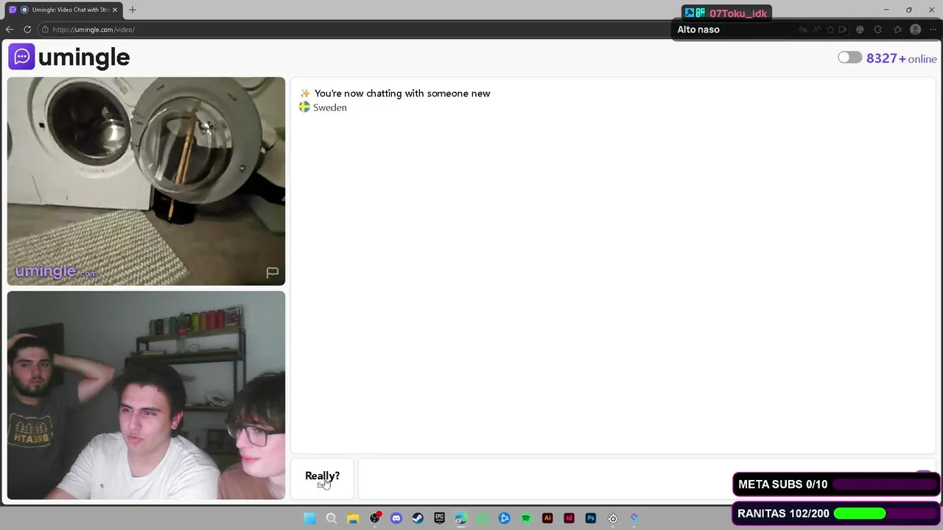Click the report flag on stranger's video
The width and height of the screenshot is (943, 530).
tap(272, 272)
